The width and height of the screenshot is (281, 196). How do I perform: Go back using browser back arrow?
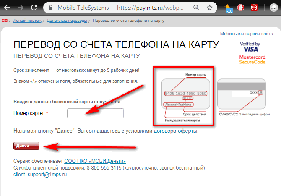coord(7,8)
